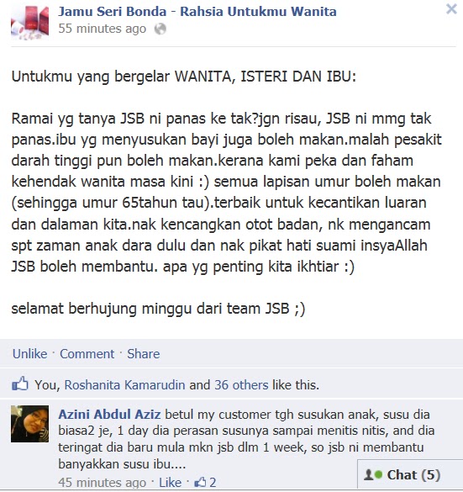Dismiss the post with the X icon
Viewport: 463px width, 492px height.
(451, 8)
